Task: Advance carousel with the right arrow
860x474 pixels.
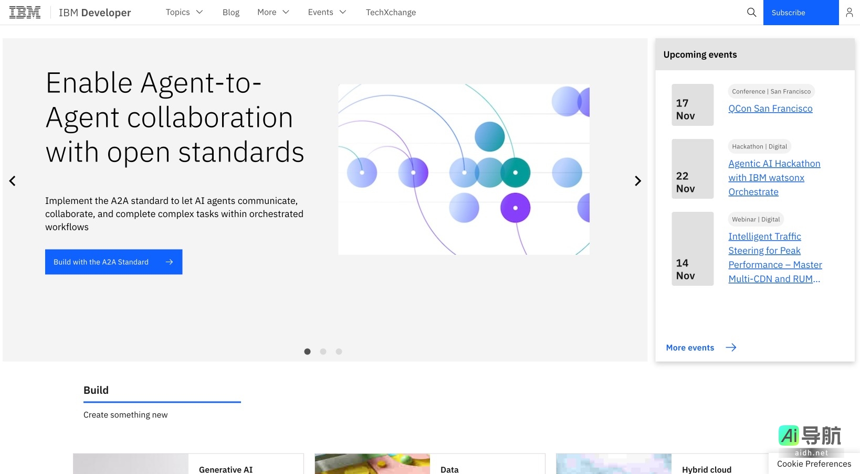Action: pos(637,181)
